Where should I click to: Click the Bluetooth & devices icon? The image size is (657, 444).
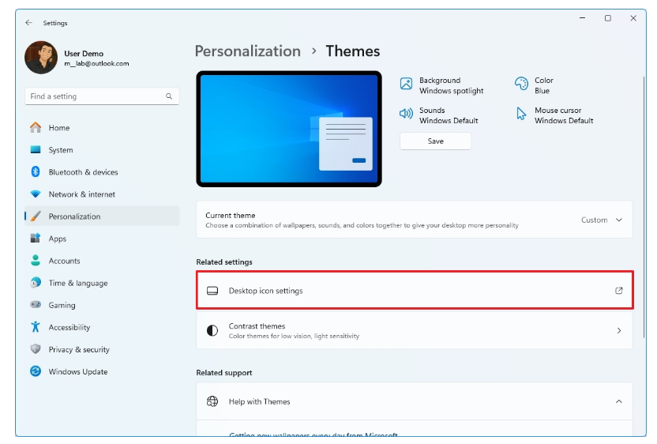(x=36, y=171)
